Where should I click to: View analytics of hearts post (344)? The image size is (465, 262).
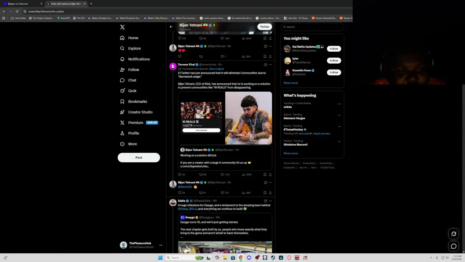point(246,56)
